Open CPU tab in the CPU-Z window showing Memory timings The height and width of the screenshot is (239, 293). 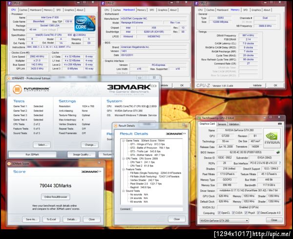point(200,10)
